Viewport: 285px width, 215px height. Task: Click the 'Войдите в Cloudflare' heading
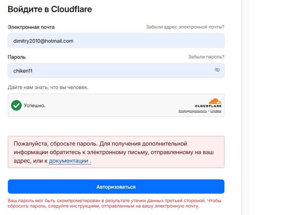click(50, 9)
